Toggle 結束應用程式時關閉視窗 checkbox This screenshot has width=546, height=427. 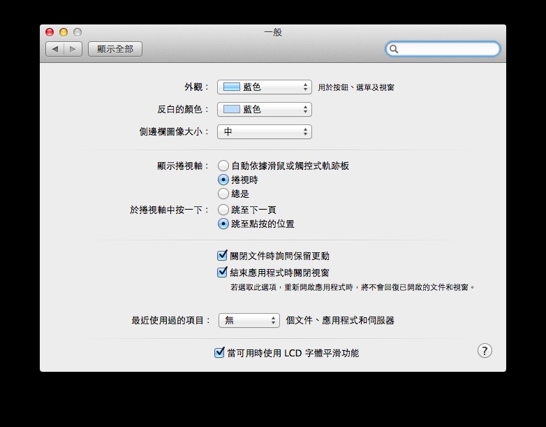tap(222, 273)
